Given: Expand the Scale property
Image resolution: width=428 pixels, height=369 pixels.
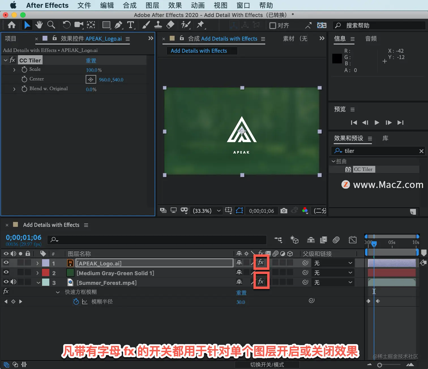Looking at the screenshot, I should click(14, 70).
